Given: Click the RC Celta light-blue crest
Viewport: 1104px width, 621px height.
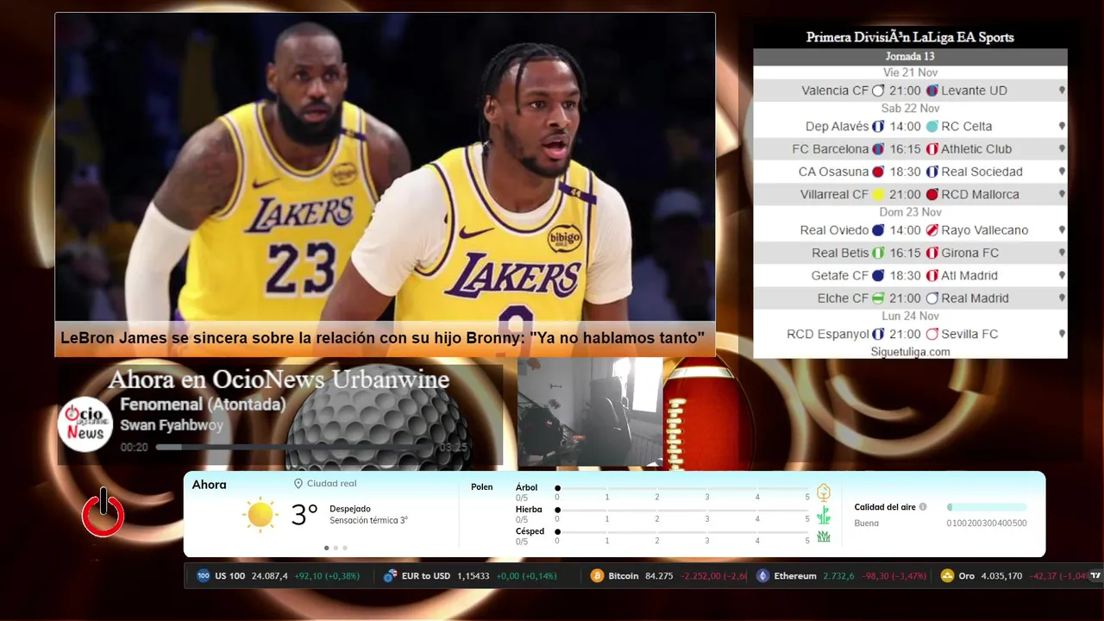Looking at the screenshot, I should click(x=931, y=127).
